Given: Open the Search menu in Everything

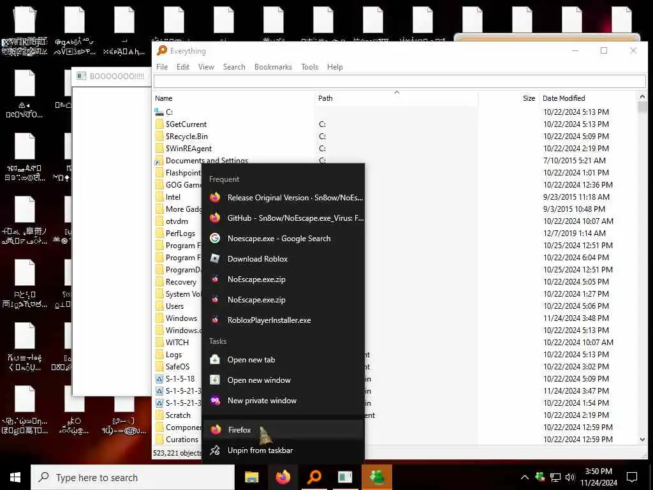Looking at the screenshot, I should pos(234,66).
